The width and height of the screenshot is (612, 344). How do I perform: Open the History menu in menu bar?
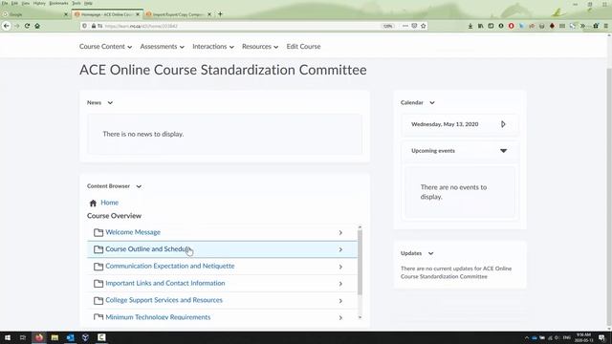click(x=39, y=3)
